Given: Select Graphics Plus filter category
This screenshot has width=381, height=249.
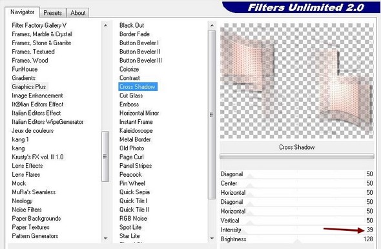Looking at the screenshot, I should tap(29, 86).
